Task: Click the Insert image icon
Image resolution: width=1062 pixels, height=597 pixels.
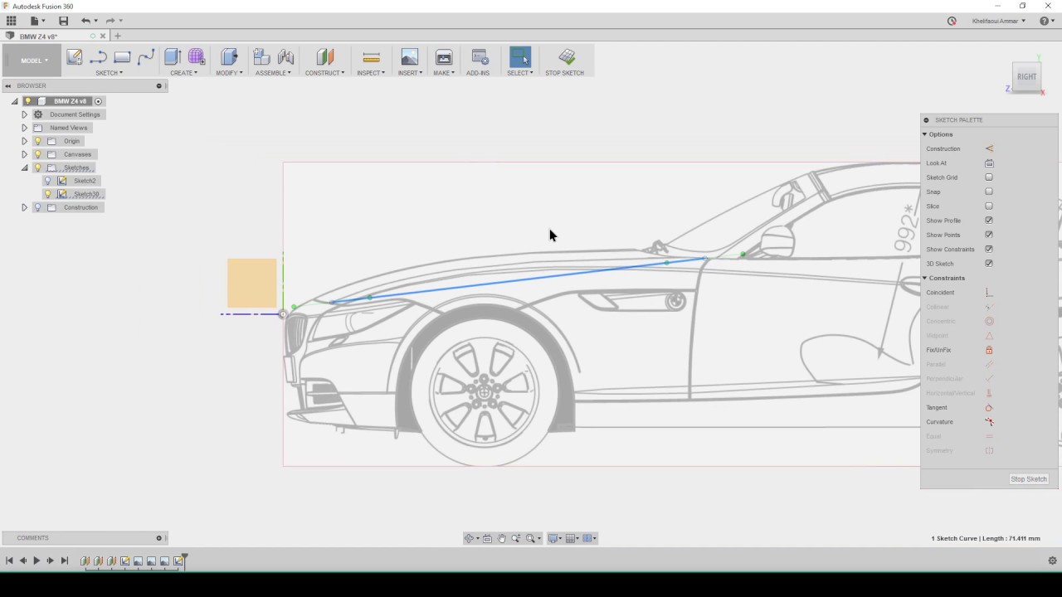Action: point(409,57)
